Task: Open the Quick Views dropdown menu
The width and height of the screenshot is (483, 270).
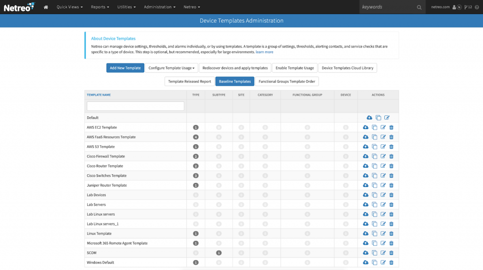Action: [70, 7]
